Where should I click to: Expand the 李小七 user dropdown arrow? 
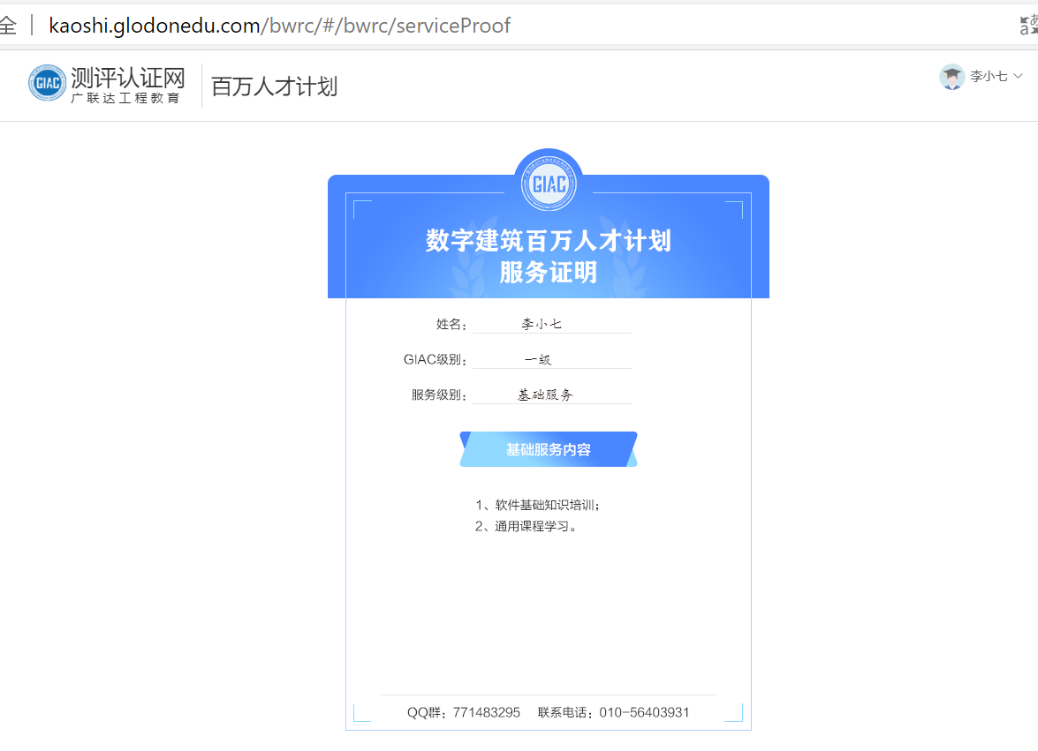tap(1019, 76)
